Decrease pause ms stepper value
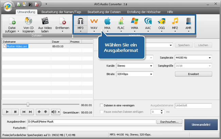 (x=161, y=113)
